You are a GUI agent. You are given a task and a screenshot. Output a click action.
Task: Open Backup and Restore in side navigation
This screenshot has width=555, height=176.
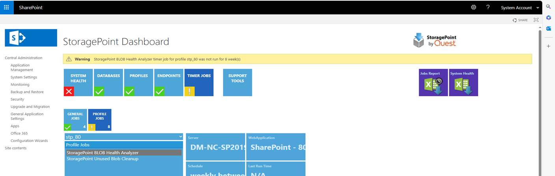click(x=27, y=92)
